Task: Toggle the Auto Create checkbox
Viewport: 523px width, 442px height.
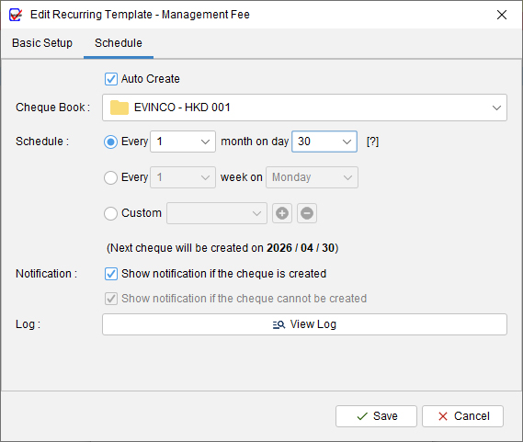Action: pos(110,79)
